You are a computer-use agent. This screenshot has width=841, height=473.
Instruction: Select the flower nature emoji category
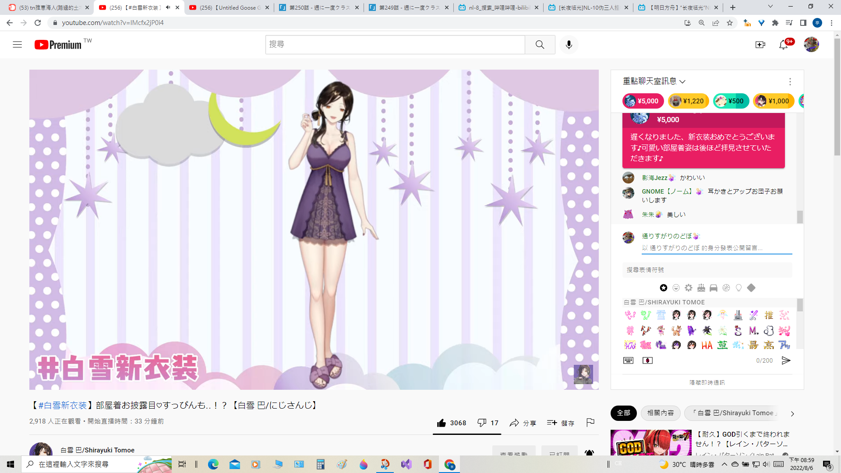[x=689, y=288]
